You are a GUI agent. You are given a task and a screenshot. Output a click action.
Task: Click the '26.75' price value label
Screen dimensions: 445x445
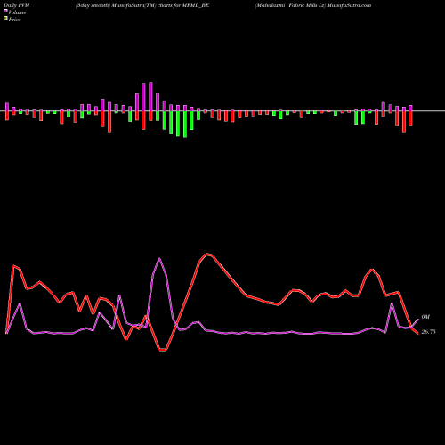tap(428, 332)
